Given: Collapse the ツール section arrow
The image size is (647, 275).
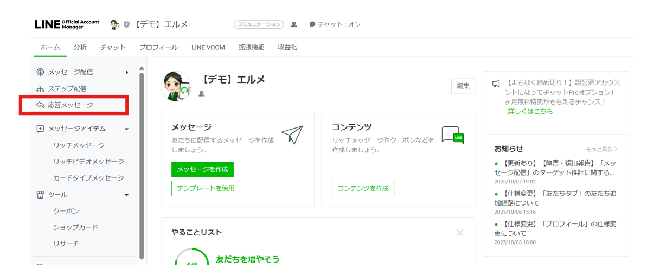Looking at the screenshot, I should pos(127,195).
